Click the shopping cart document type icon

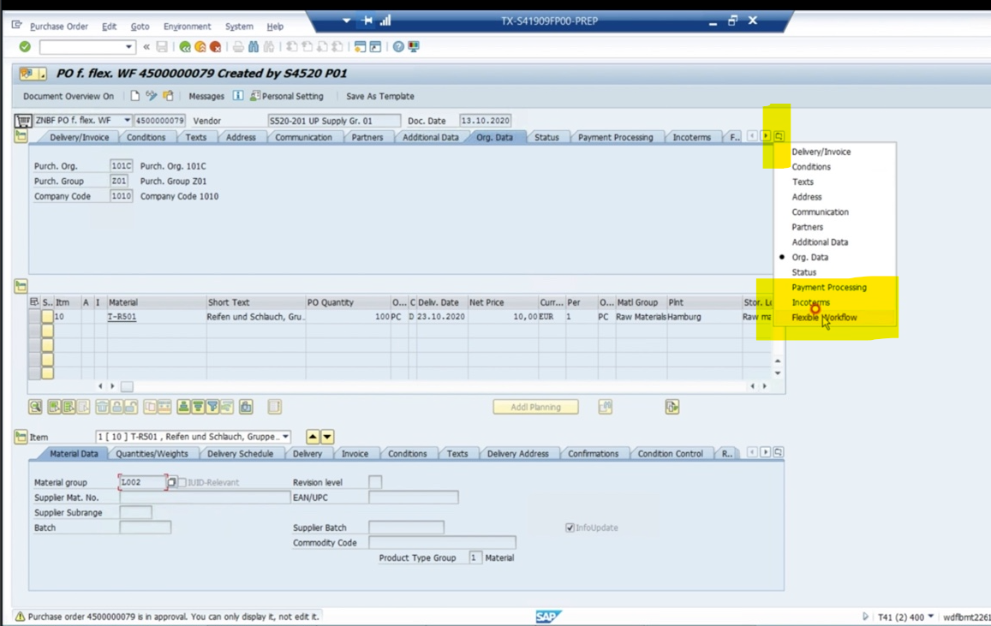[x=23, y=120]
